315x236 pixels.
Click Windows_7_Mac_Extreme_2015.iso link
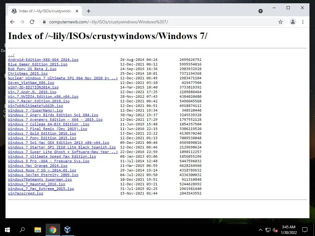coord(41,189)
